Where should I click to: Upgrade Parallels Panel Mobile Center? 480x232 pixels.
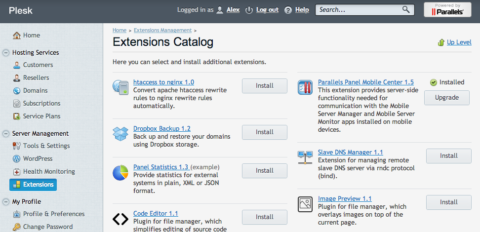tap(446, 98)
